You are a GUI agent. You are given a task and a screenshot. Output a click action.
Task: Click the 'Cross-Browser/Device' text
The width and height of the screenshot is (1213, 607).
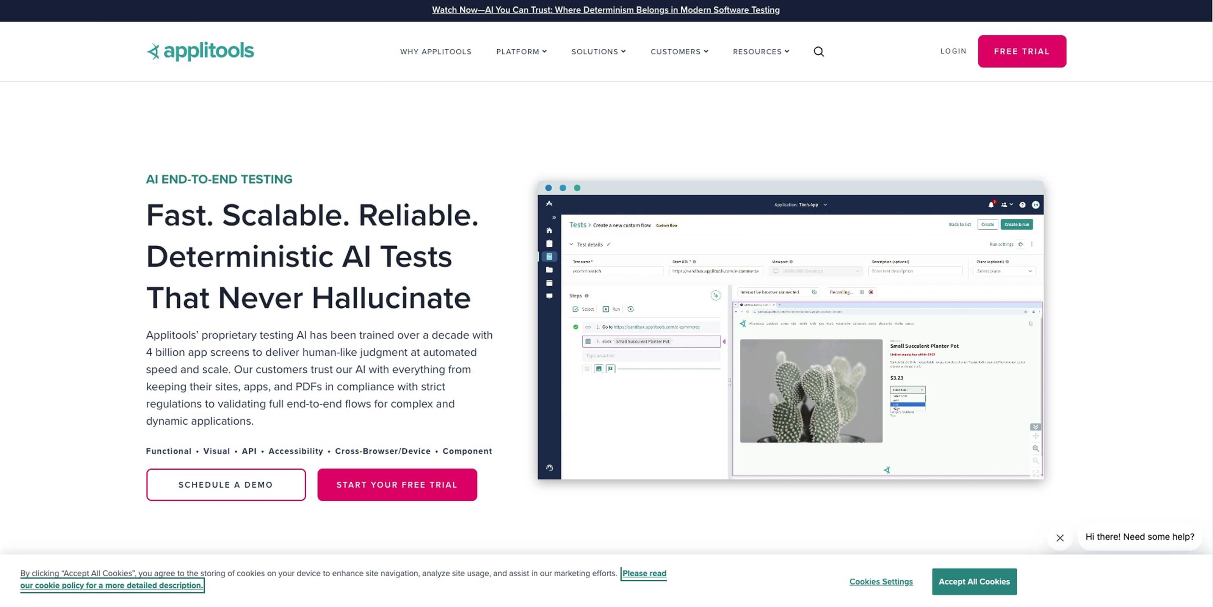click(383, 451)
